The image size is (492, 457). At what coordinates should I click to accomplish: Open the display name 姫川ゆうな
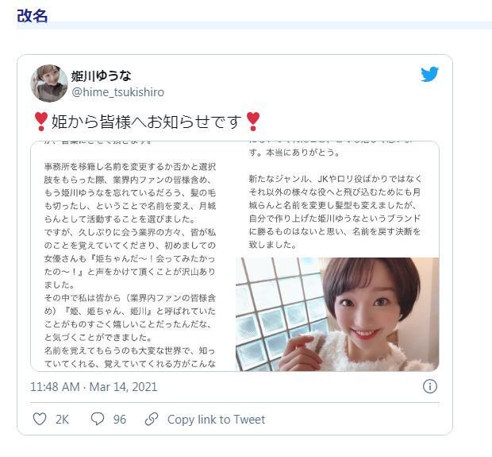pyautogui.click(x=101, y=76)
